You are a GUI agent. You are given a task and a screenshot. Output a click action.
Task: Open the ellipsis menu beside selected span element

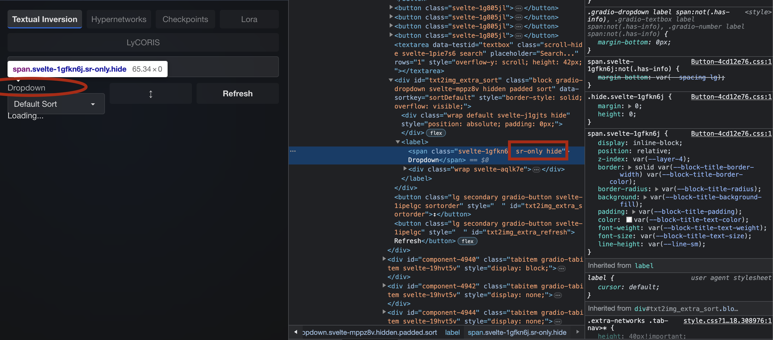(x=293, y=151)
